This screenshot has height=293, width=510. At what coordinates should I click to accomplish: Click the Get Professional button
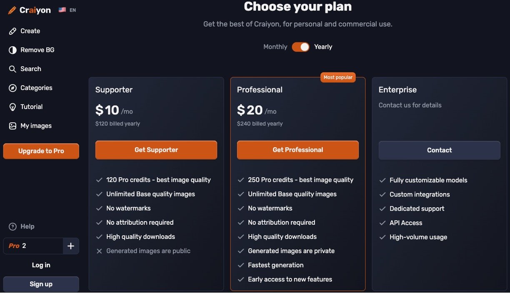point(298,150)
